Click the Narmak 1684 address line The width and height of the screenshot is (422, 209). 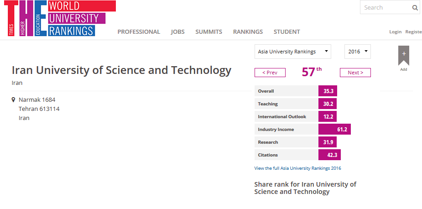pos(37,100)
